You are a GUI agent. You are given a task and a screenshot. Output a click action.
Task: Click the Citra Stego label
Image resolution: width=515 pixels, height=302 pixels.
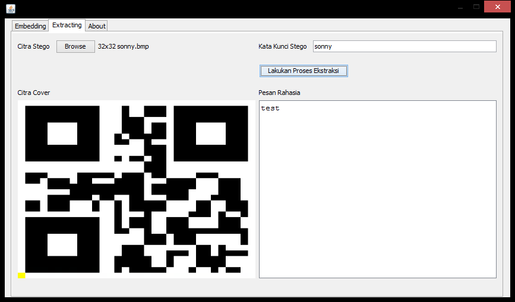34,47
